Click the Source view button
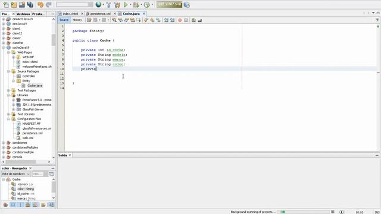 point(64,20)
